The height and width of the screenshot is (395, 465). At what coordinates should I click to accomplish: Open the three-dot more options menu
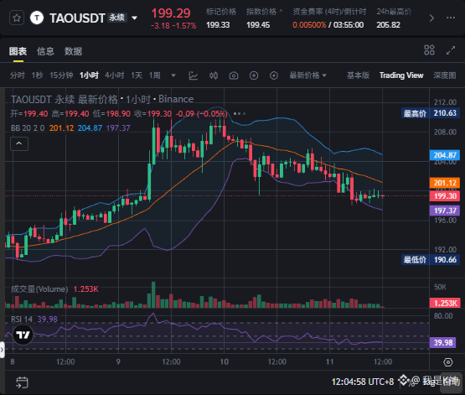[x=451, y=18]
